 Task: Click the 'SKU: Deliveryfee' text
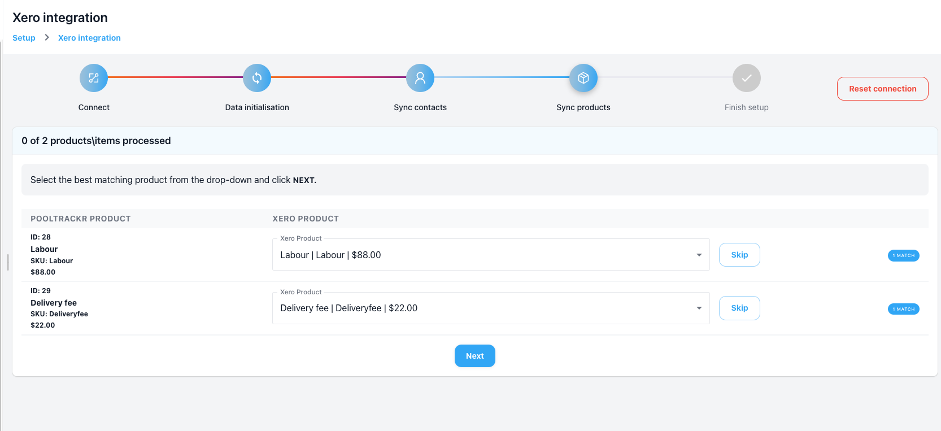59,314
